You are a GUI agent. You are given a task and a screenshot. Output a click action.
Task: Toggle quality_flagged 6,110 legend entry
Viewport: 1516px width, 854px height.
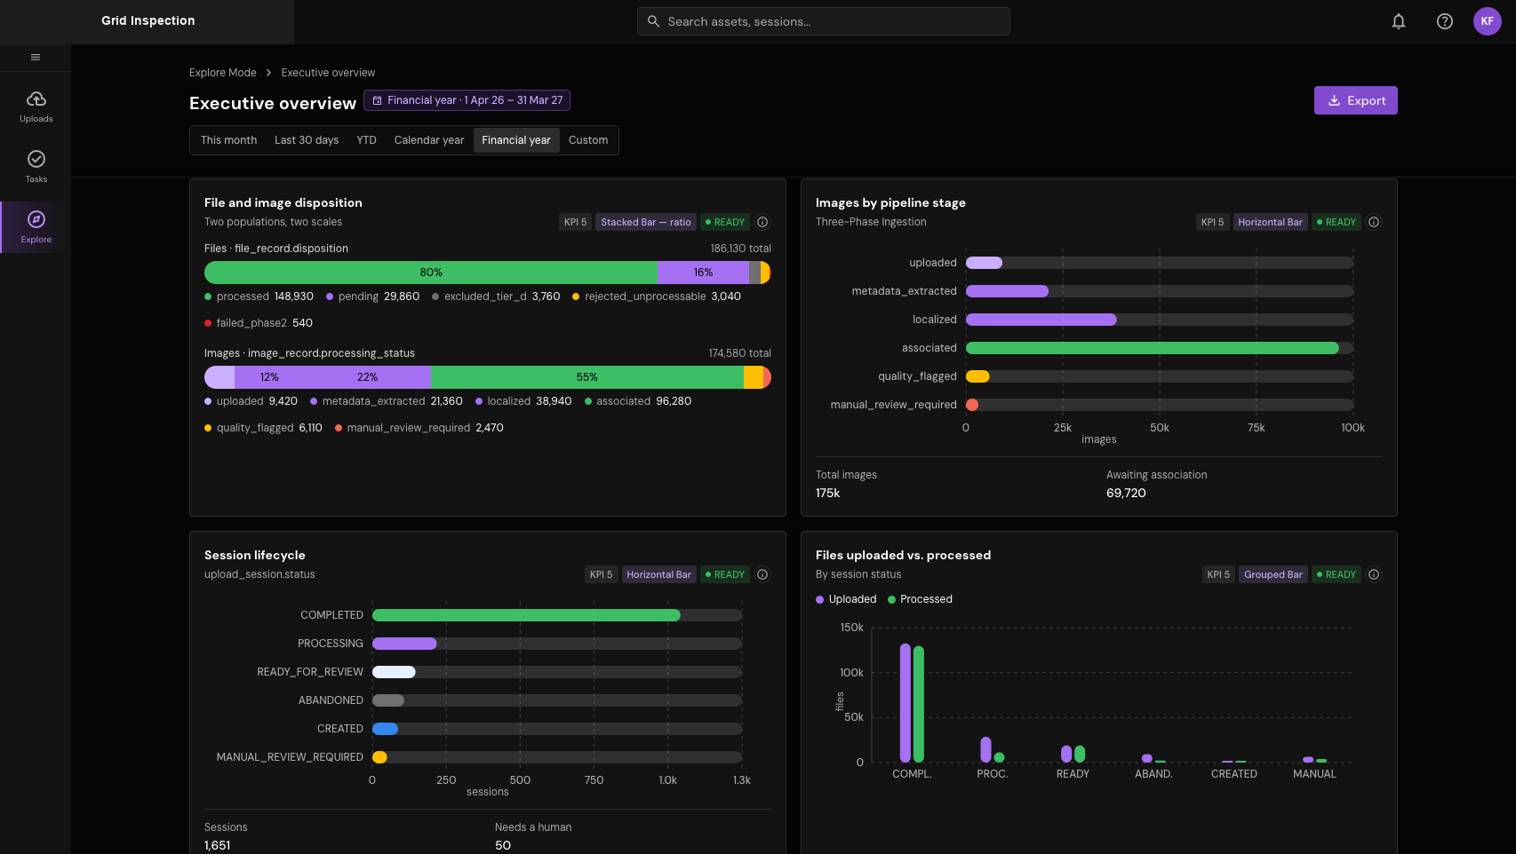[263, 428]
